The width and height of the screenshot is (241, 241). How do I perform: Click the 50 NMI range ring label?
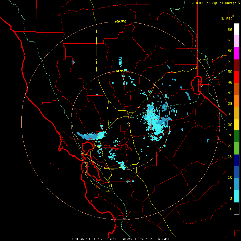(x=120, y=71)
